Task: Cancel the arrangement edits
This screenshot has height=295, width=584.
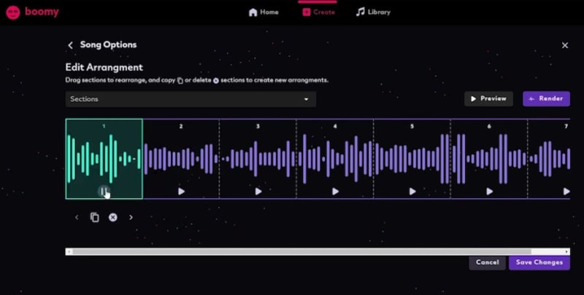Action: 487,262
